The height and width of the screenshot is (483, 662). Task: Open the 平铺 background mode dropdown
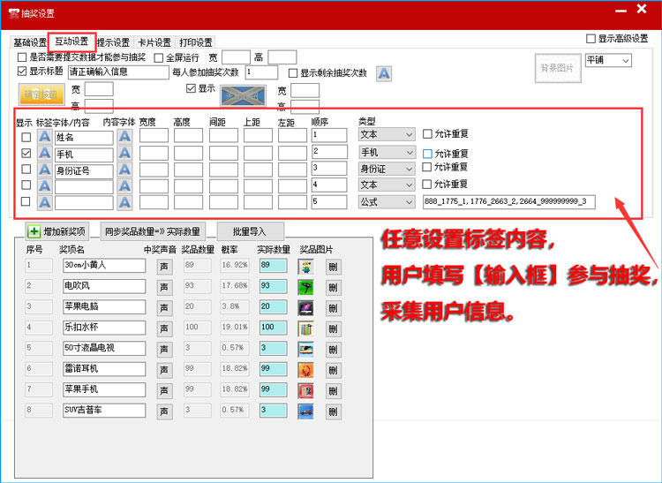608,60
